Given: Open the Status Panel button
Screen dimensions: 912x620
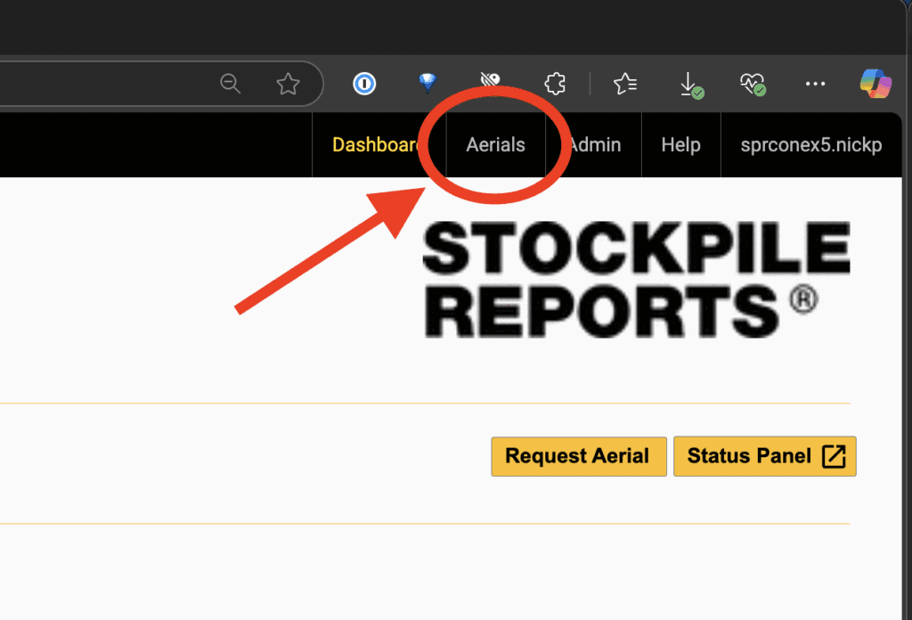Looking at the screenshot, I should (764, 456).
